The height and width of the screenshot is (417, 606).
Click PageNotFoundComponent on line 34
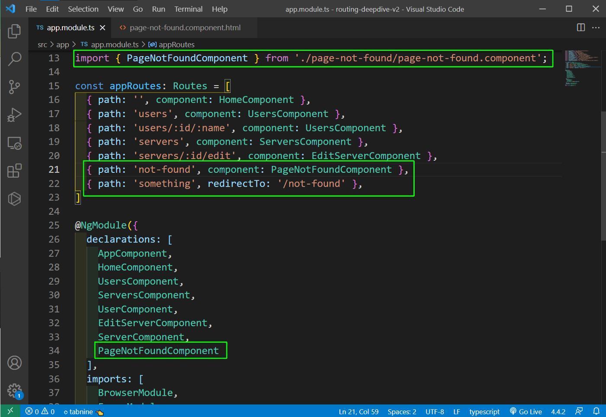click(158, 351)
